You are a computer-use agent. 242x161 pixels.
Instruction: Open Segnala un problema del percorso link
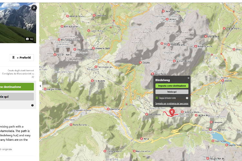click(172, 103)
